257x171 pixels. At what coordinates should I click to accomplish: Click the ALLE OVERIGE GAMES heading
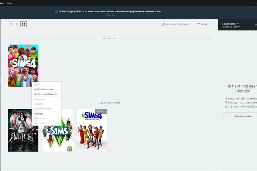pos(109,103)
